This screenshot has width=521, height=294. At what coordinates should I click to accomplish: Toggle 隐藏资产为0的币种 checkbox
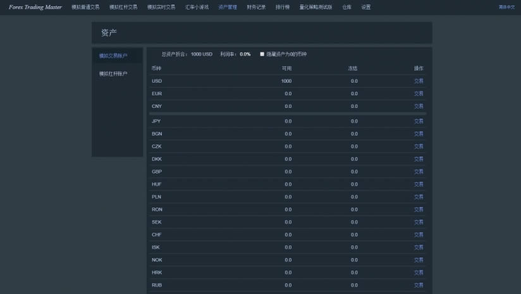262,54
